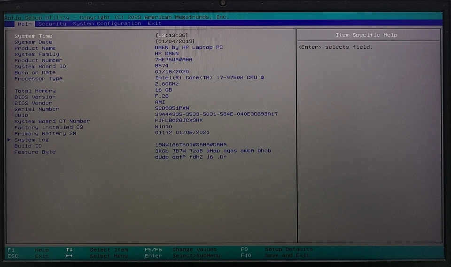Image resolution: width=451 pixels, height=267 pixels.
Task: Click the Enter Select SubMenu hint
Action: (x=182, y=256)
